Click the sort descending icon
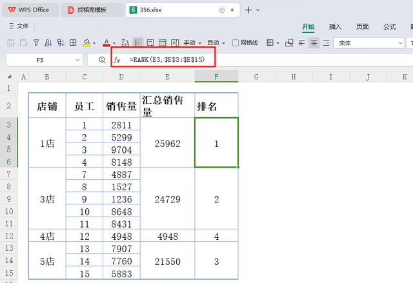This screenshot has height=283, width=413. click(x=61, y=43)
